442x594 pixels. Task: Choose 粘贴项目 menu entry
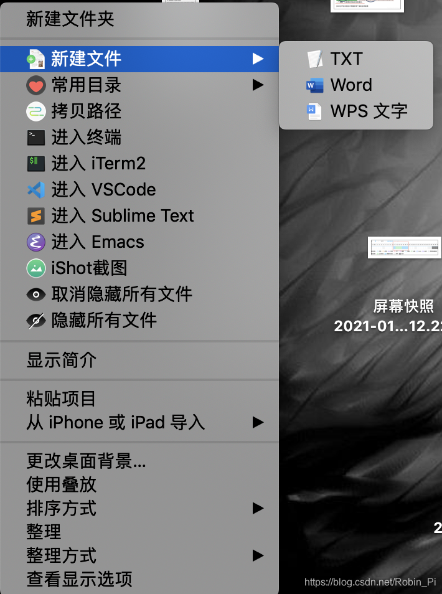(x=139, y=399)
